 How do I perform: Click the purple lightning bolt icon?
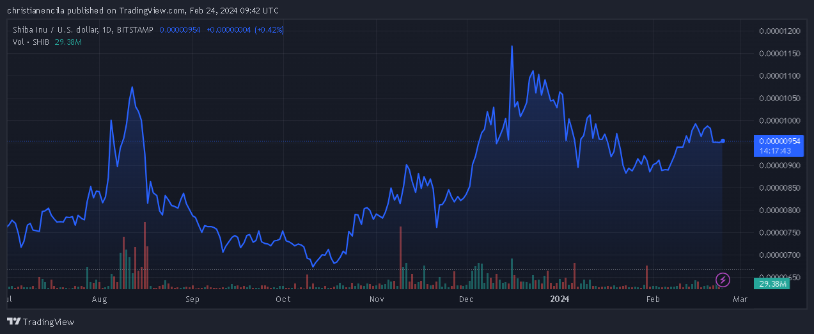coord(723,280)
